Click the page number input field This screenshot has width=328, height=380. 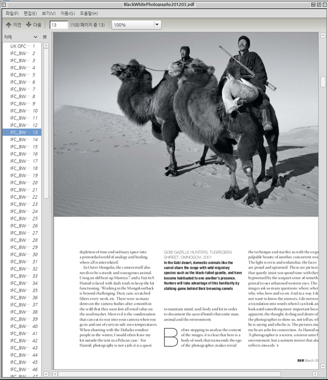(59, 25)
